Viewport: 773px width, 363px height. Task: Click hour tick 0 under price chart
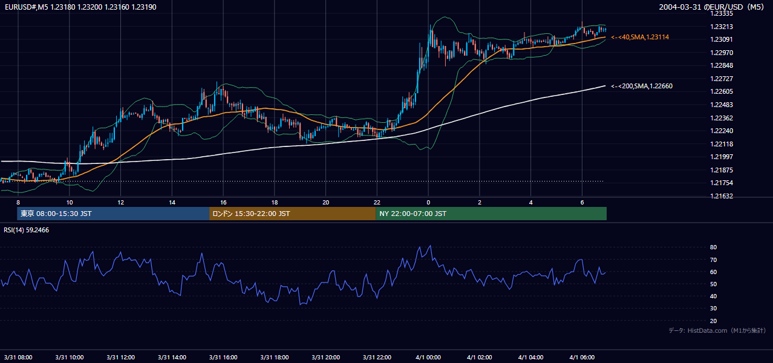[x=428, y=202]
